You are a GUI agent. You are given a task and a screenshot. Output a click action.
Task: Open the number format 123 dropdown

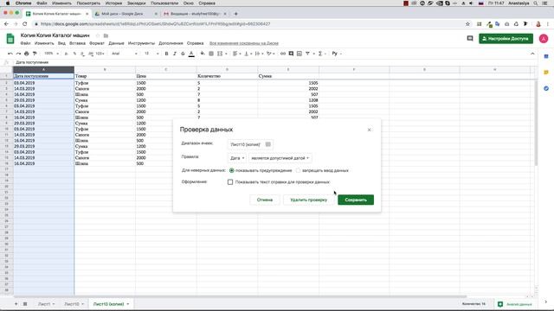tap(100, 54)
